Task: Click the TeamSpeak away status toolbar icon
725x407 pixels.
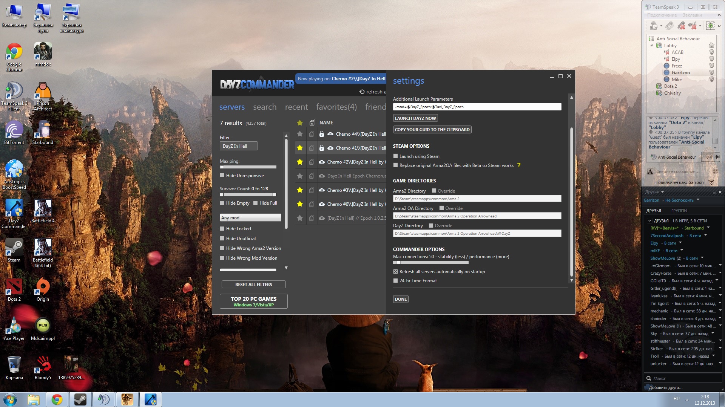Action: [x=654, y=26]
